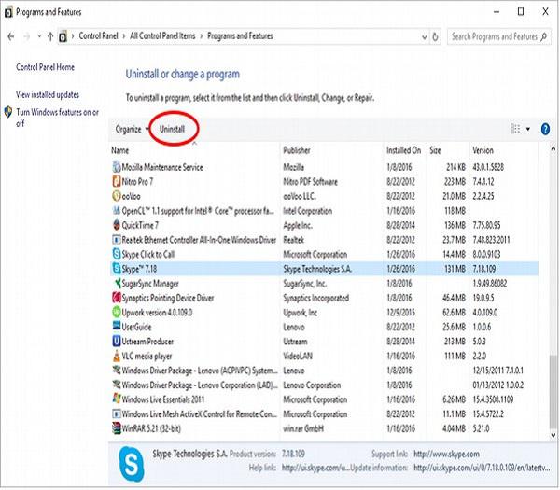Click the Skype 7.18 list icon
Viewport: 560px width, 490px height.
pos(117,269)
